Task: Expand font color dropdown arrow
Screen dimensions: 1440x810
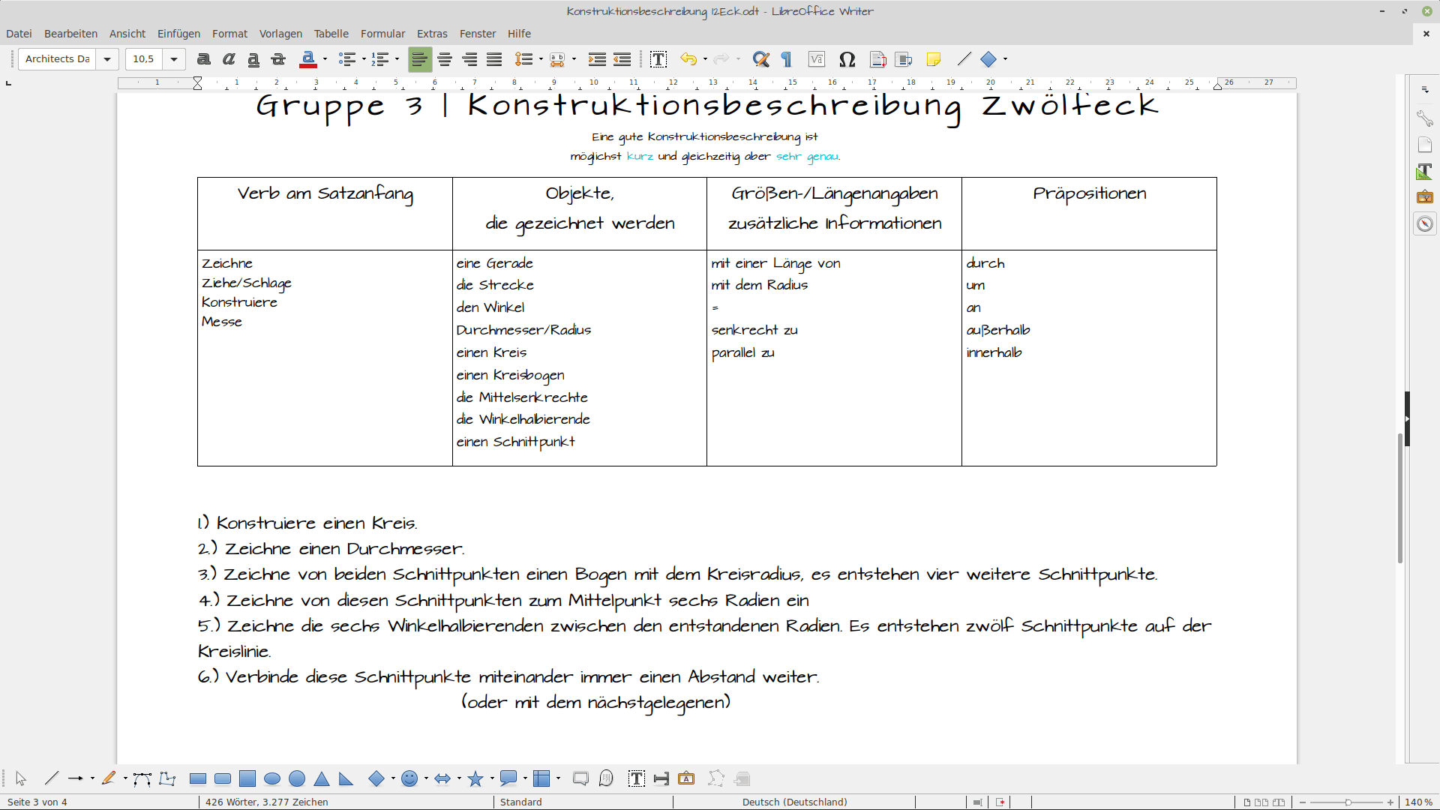Action: click(325, 59)
